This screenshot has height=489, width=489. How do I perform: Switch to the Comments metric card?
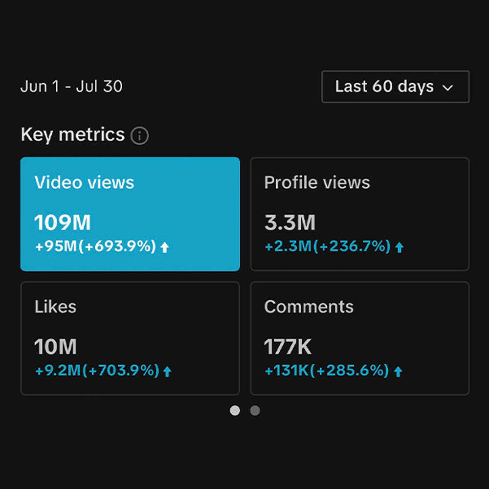pyautogui.click(x=359, y=338)
